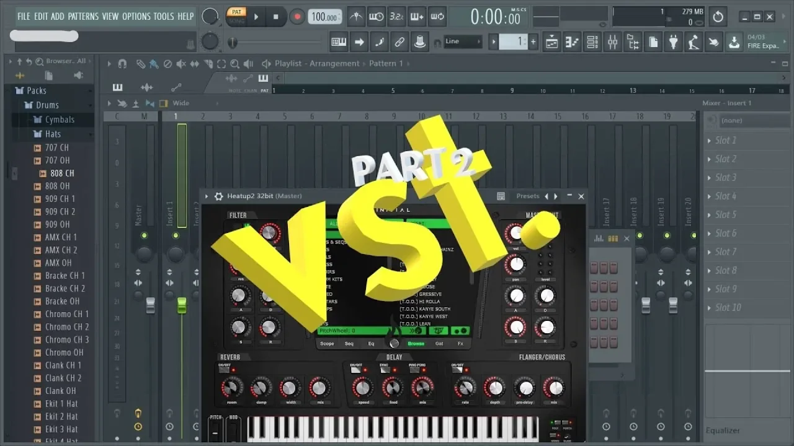The width and height of the screenshot is (794, 446).
Task: Click Presets in Heatup2 title bar
Action: click(x=528, y=196)
